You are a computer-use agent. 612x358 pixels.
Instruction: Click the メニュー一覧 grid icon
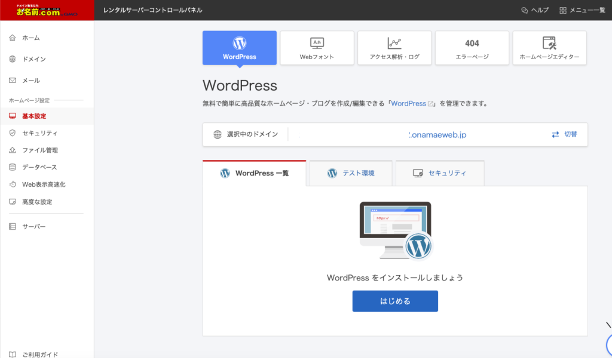563,11
